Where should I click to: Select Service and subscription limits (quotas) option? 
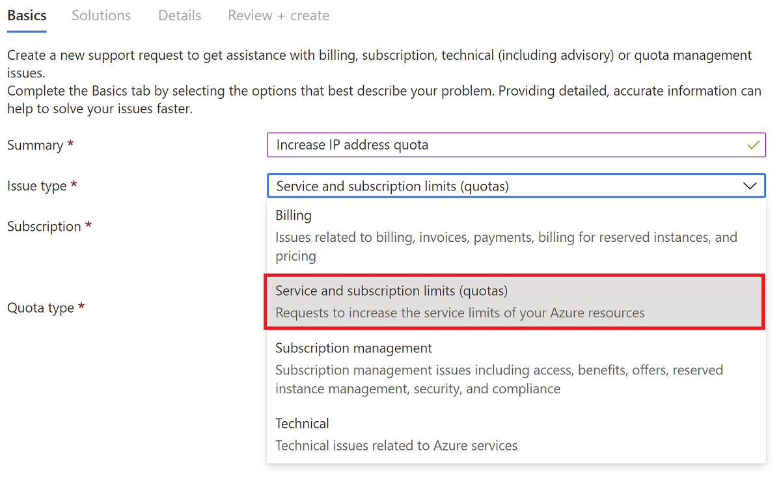391,291
